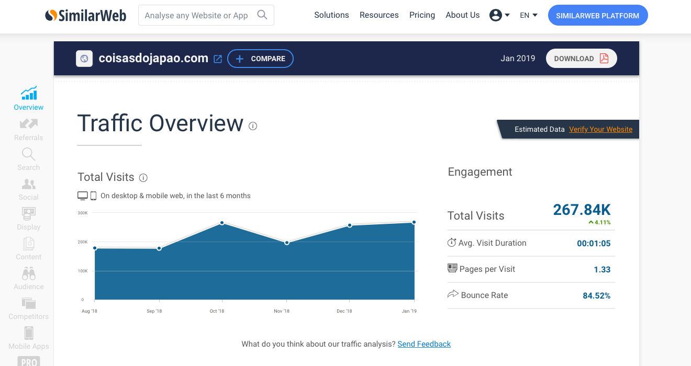
Task: Click info icon next to Traffic Overview
Action: 253,126
